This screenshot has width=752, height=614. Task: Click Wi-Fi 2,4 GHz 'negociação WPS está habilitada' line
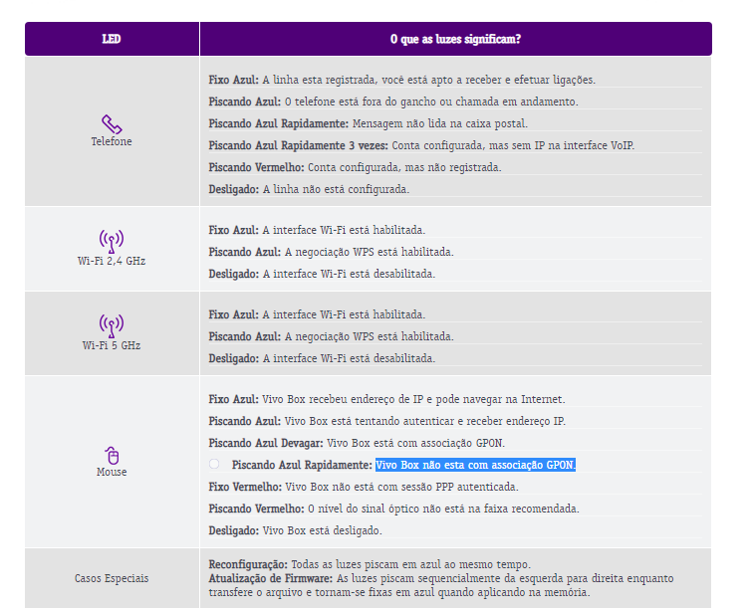[x=331, y=252]
